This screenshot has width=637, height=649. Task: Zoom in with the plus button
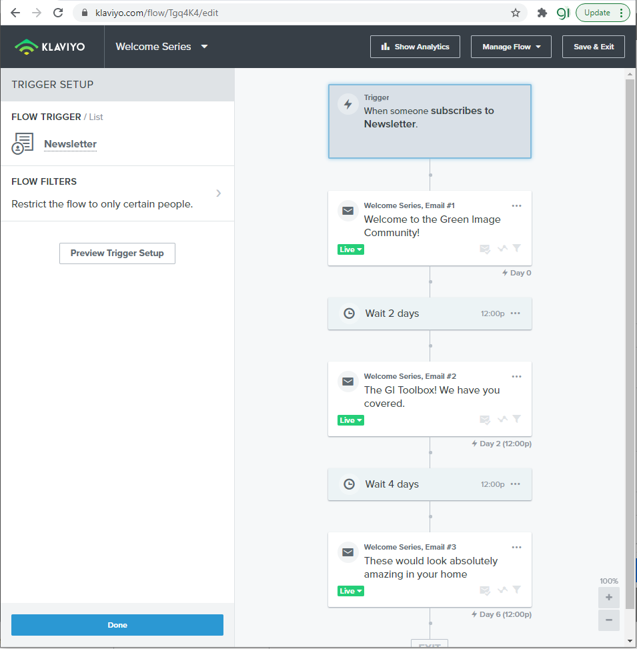pyautogui.click(x=609, y=597)
